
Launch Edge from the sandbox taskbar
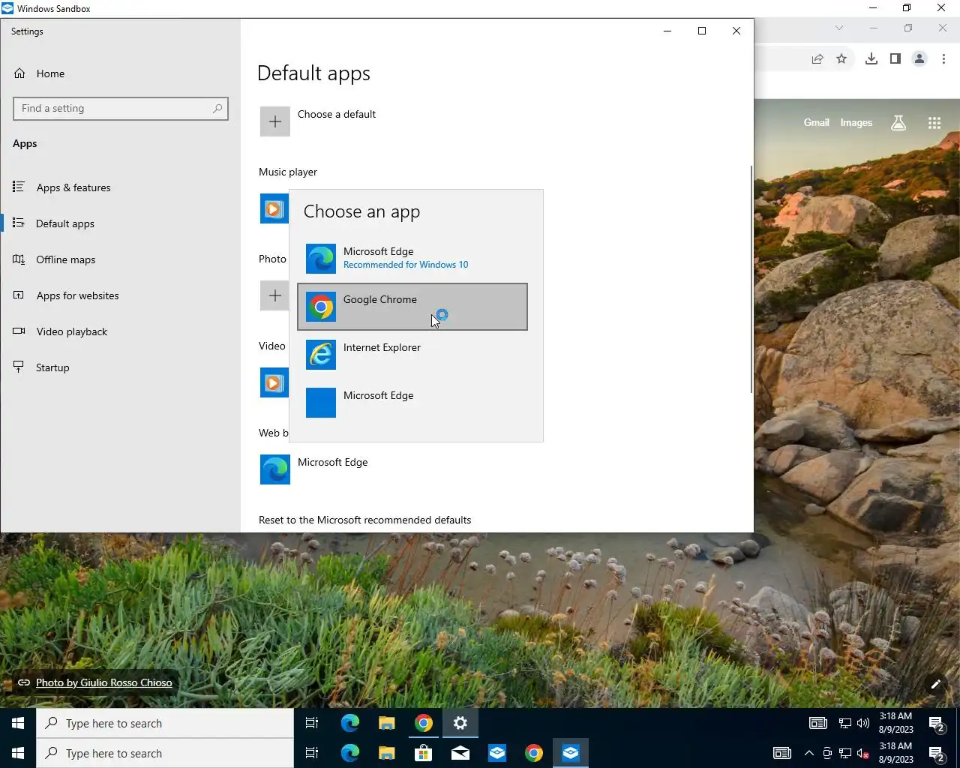point(350,723)
